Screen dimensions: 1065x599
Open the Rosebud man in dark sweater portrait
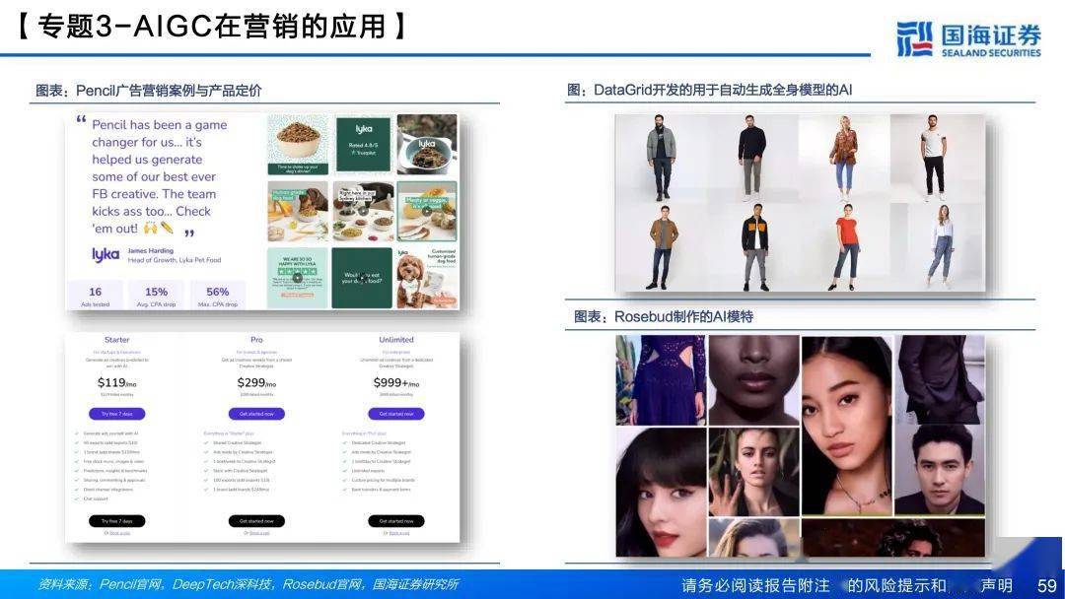point(940,470)
